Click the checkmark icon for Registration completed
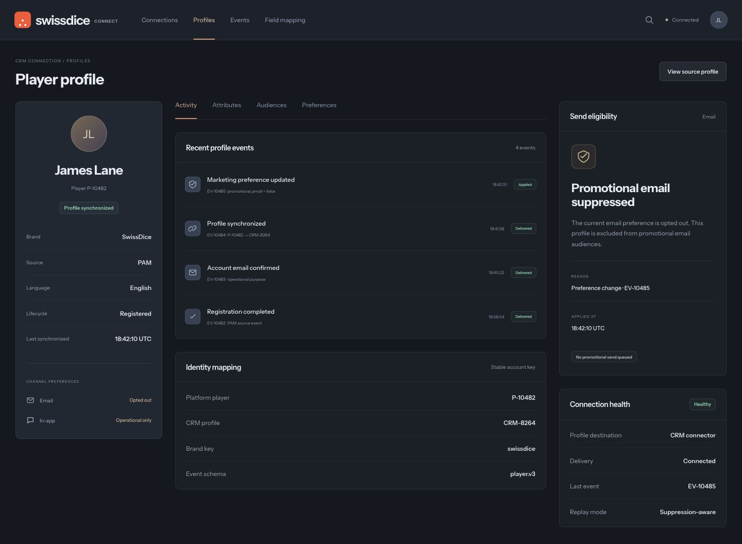 tap(193, 316)
